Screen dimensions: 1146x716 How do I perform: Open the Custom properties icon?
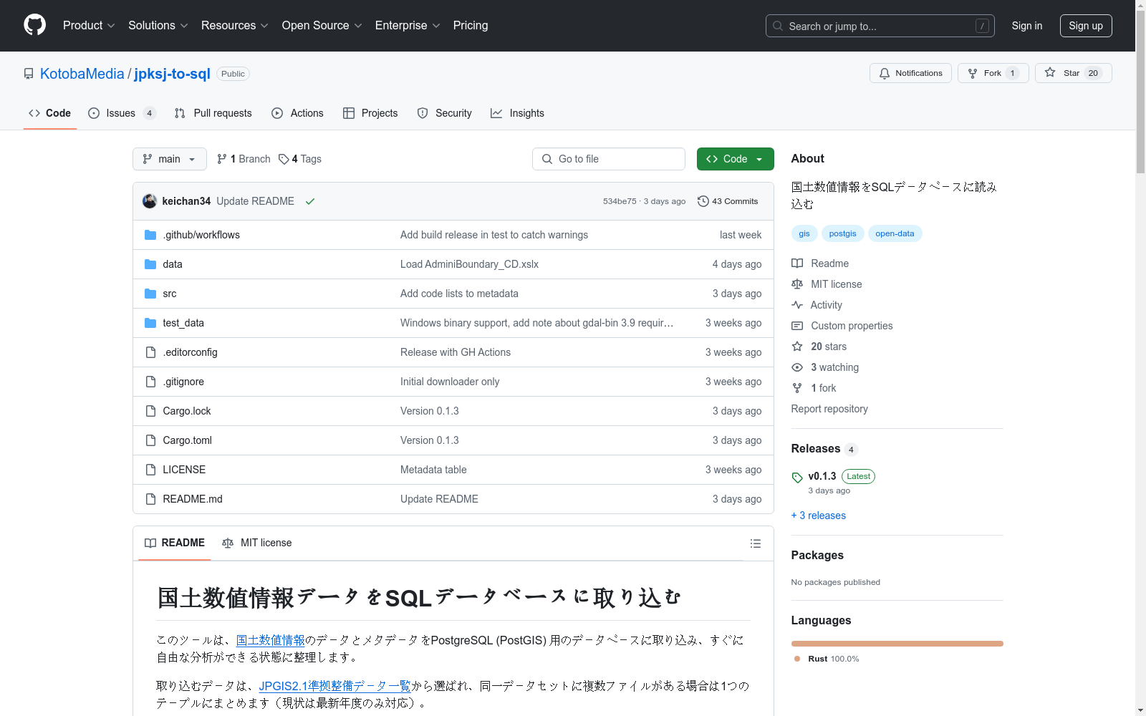pyautogui.click(x=797, y=326)
